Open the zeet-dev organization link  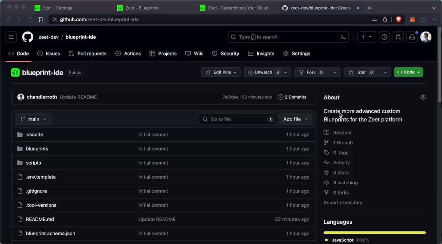pos(49,37)
